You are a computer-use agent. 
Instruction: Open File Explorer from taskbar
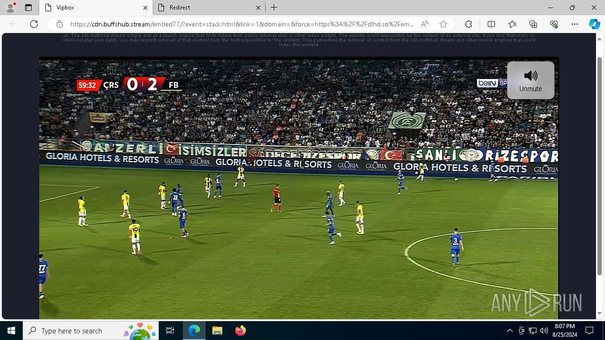(x=217, y=331)
